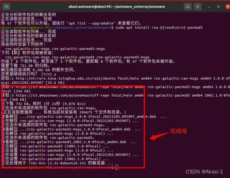230x178 pixels.
Task: Click the 'sudo apt install ros-${rosdistro}-pacmod3' command
Action: (x=159, y=27)
